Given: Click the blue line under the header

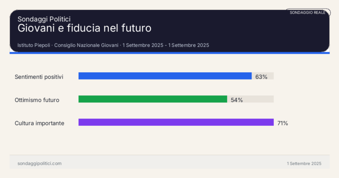Looking at the screenshot, I should (x=169, y=53).
